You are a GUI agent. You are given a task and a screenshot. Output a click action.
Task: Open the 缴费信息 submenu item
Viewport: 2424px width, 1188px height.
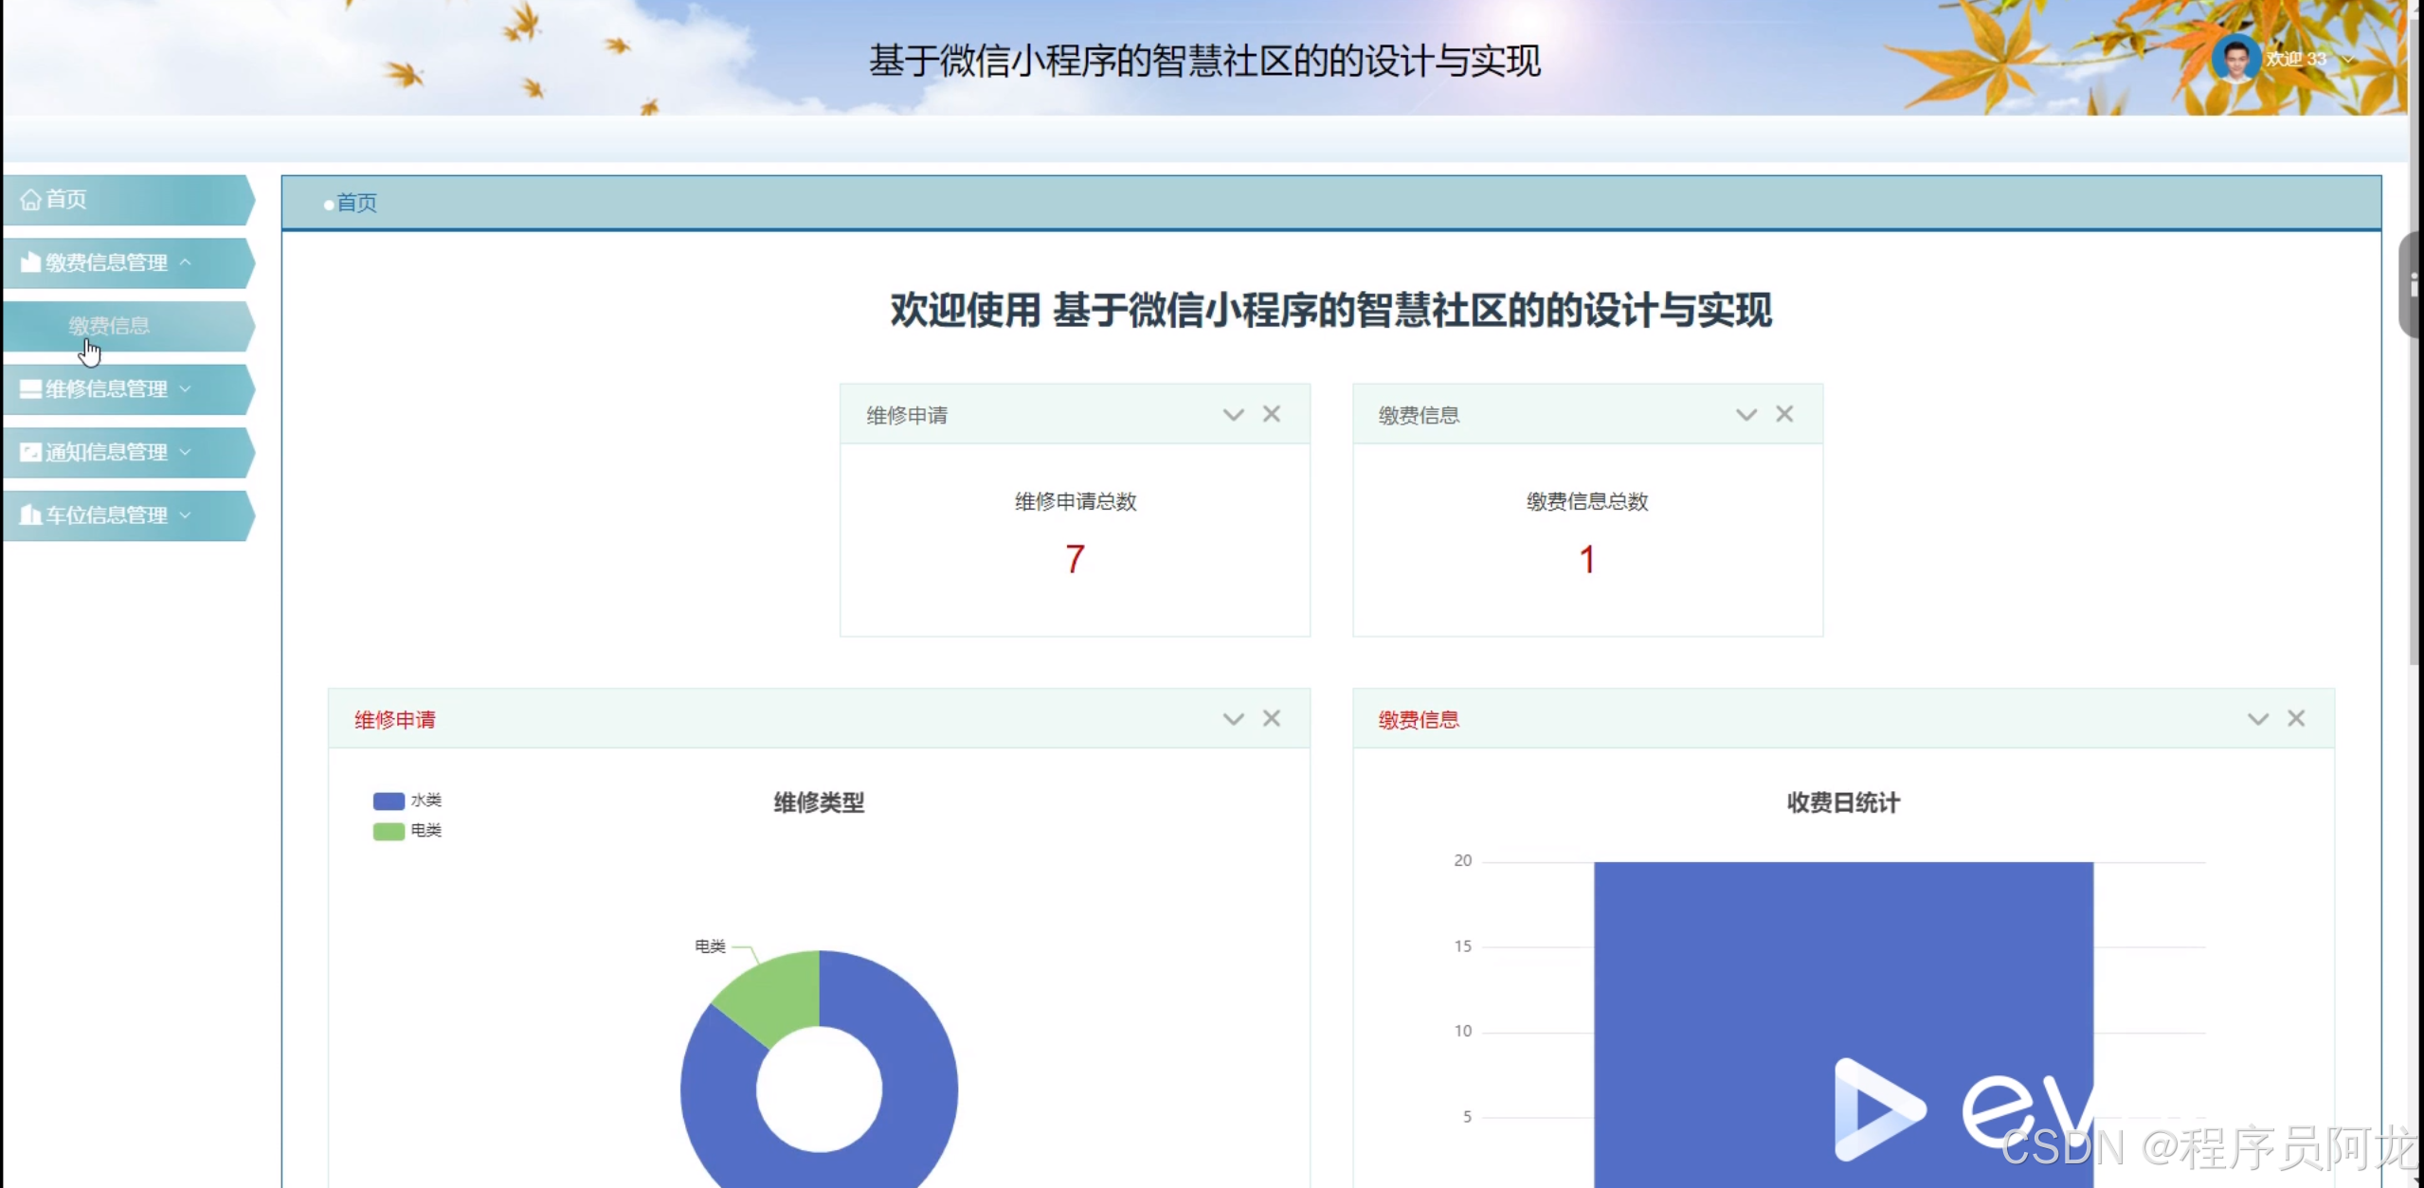pos(109,326)
